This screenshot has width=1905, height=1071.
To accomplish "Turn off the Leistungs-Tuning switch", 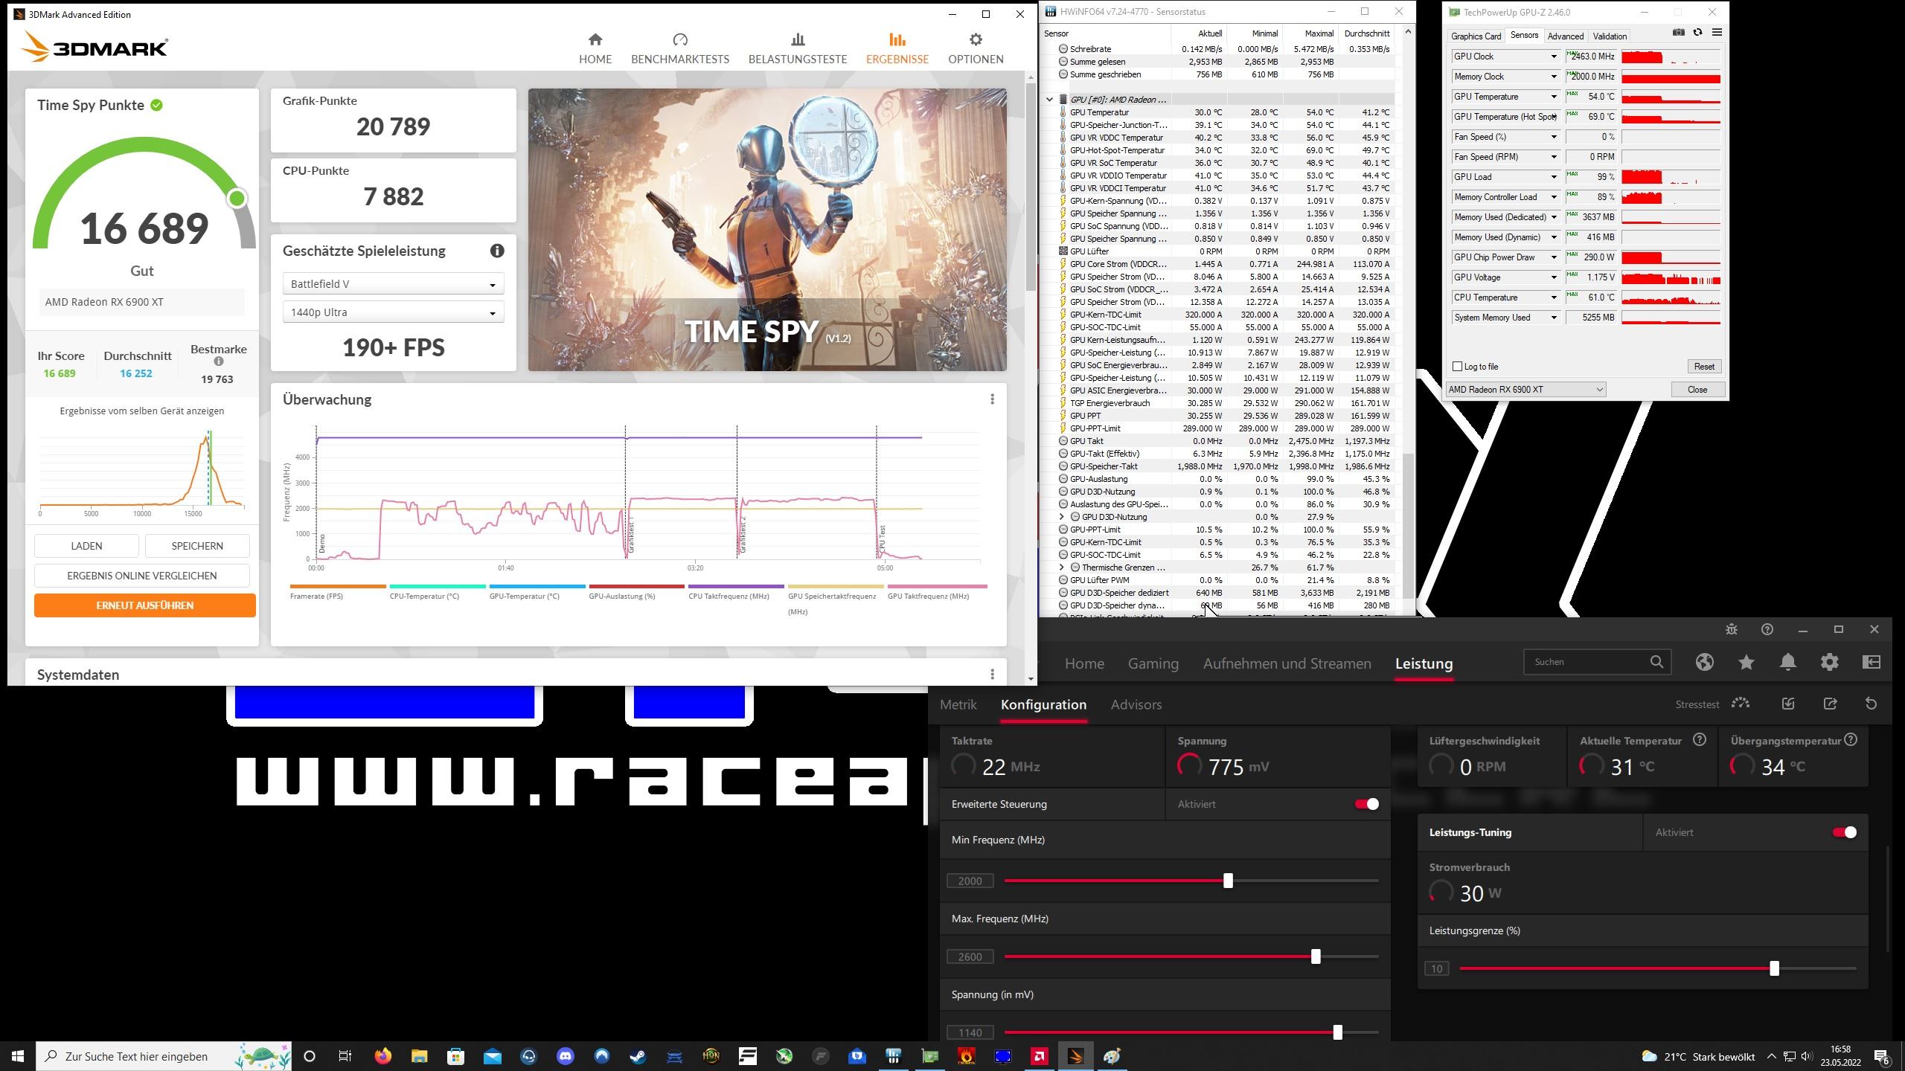I will pos(1844,832).
